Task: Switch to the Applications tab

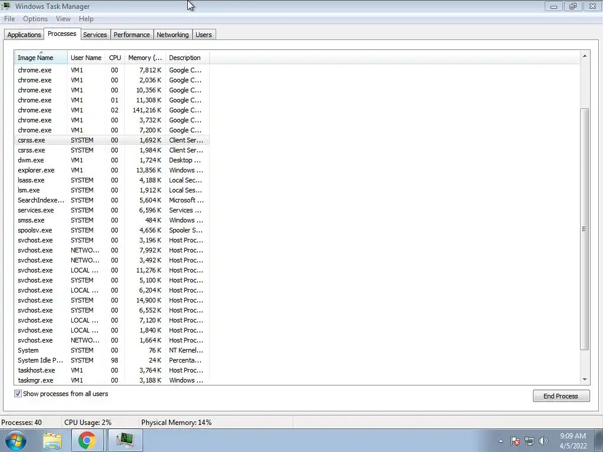Action: pos(24,35)
